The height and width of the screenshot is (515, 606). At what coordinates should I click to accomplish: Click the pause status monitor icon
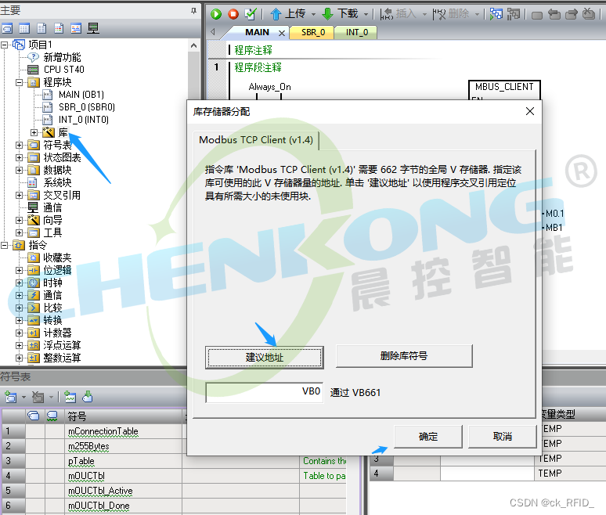pyautogui.click(x=514, y=14)
